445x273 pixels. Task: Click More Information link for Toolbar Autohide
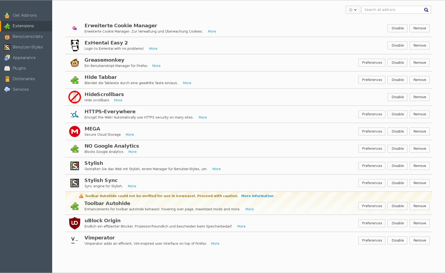click(x=257, y=196)
